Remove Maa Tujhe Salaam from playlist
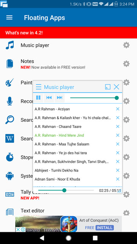 tap(118, 144)
